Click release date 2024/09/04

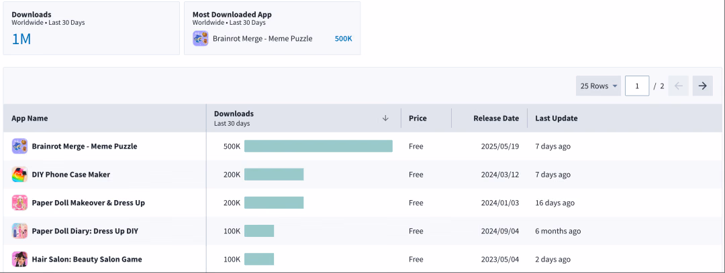coord(500,231)
